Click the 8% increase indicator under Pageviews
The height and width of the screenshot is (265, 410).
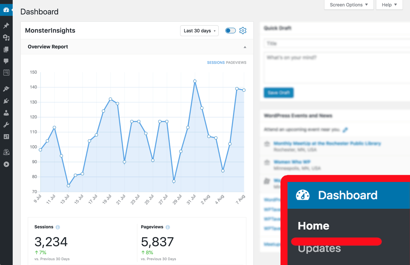(x=147, y=253)
